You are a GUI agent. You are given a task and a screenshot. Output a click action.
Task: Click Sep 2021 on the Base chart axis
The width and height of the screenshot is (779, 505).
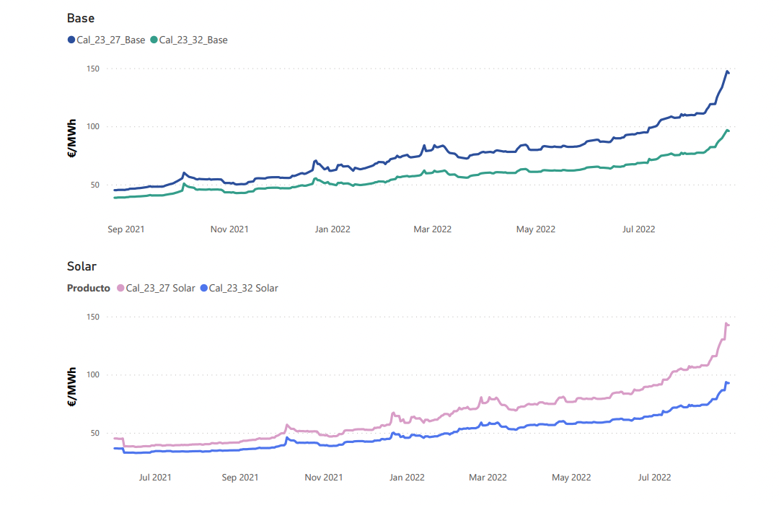[x=126, y=229]
